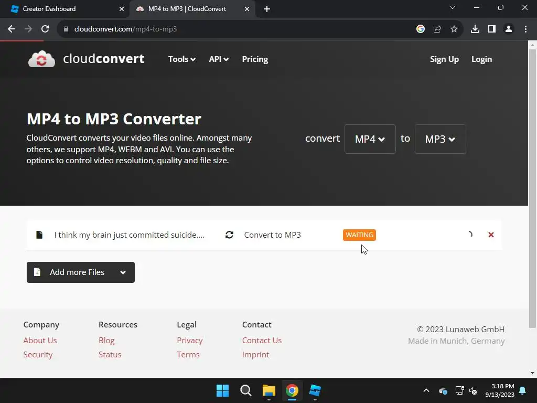
Task: Open the Terms link
Action: [x=188, y=355]
